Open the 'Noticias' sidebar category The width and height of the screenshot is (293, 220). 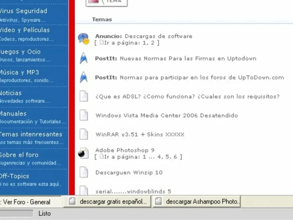click(11, 93)
